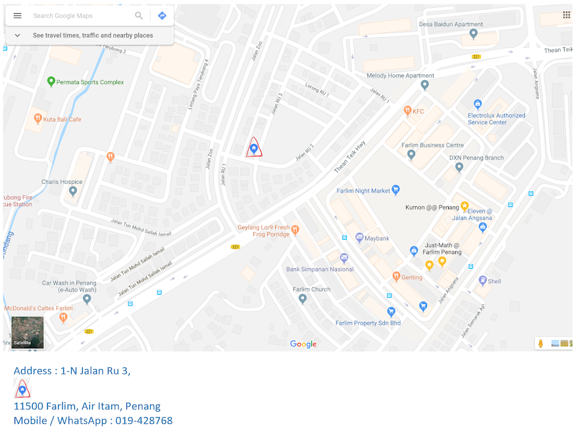
Task: Select the Farlim Night Market shopping pin
Action: (x=395, y=190)
